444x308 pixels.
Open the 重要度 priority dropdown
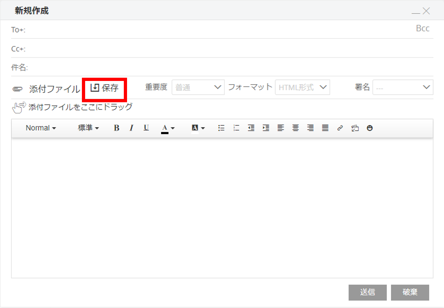pyautogui.click(x=198, y=87)
